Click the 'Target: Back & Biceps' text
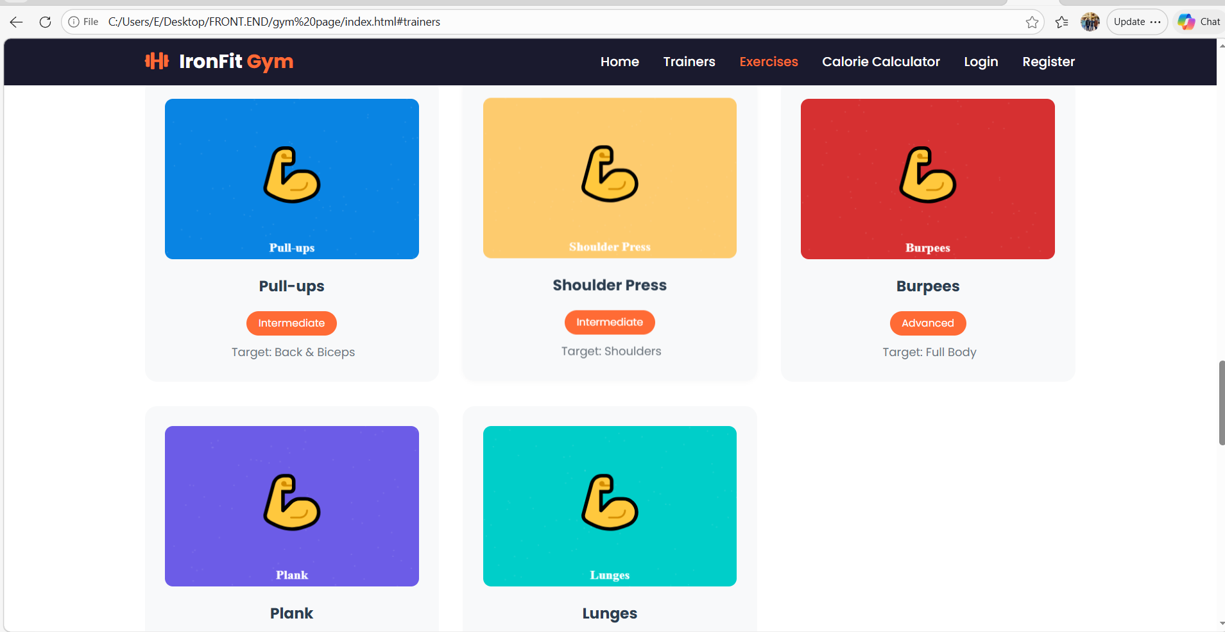 point(293,352)
